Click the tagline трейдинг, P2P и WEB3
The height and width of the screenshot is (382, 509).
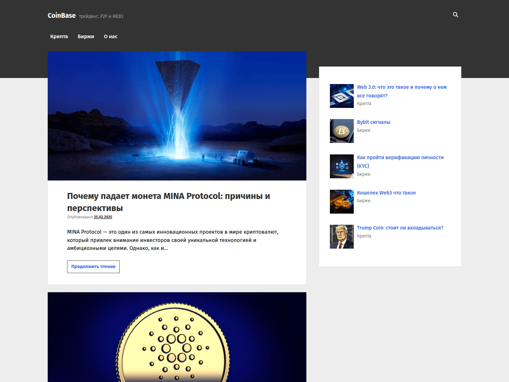pos(101,16)
